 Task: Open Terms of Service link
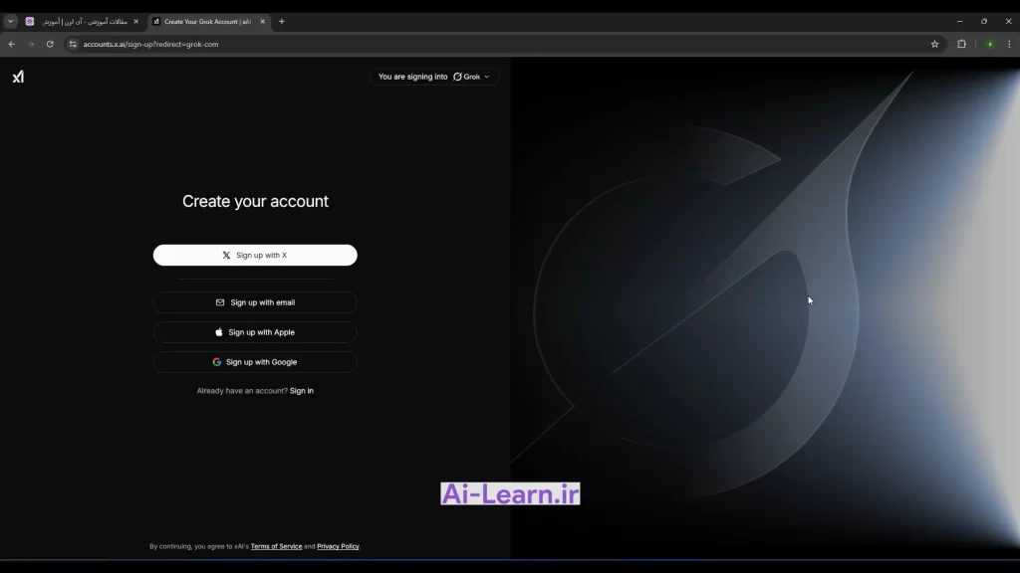pyautogui.click(x=276, y=546)
